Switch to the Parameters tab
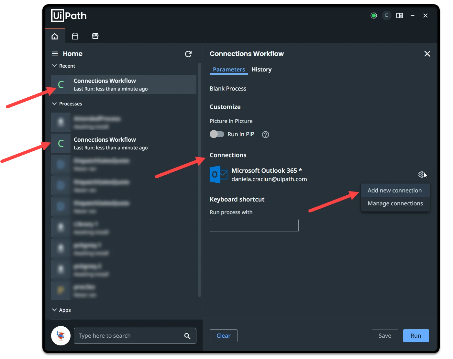This screenshot has width=453, height=359. point(229,70)
